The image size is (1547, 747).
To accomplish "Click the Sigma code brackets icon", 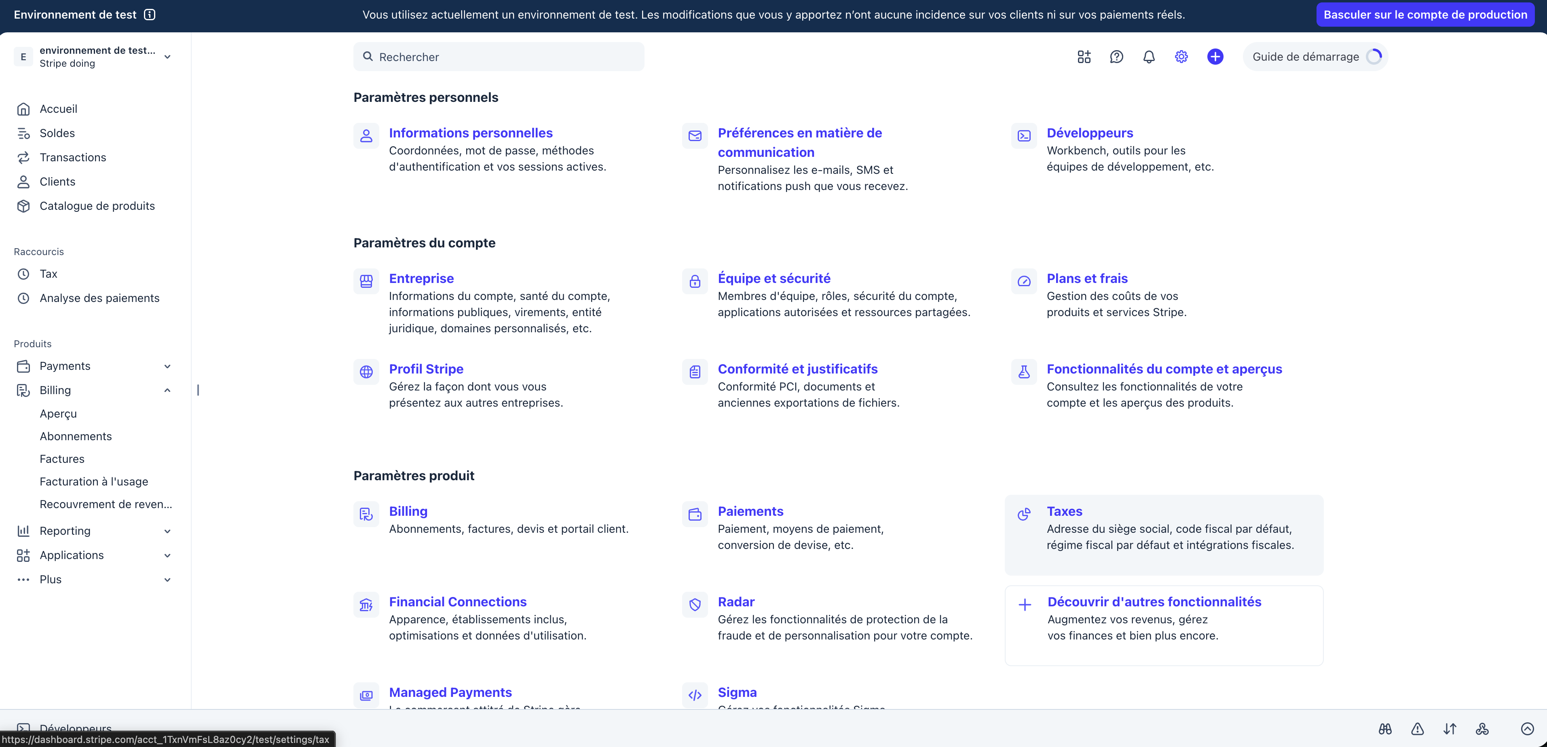I will (x=695, y=695).
